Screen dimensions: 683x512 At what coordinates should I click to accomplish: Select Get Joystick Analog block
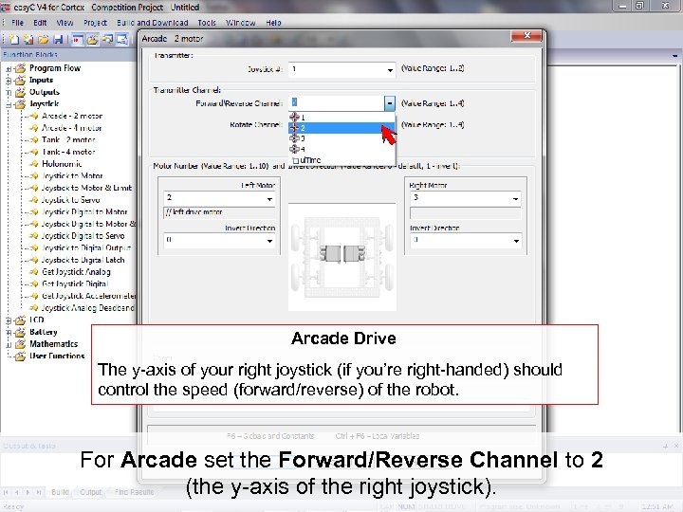pos(76,272)
